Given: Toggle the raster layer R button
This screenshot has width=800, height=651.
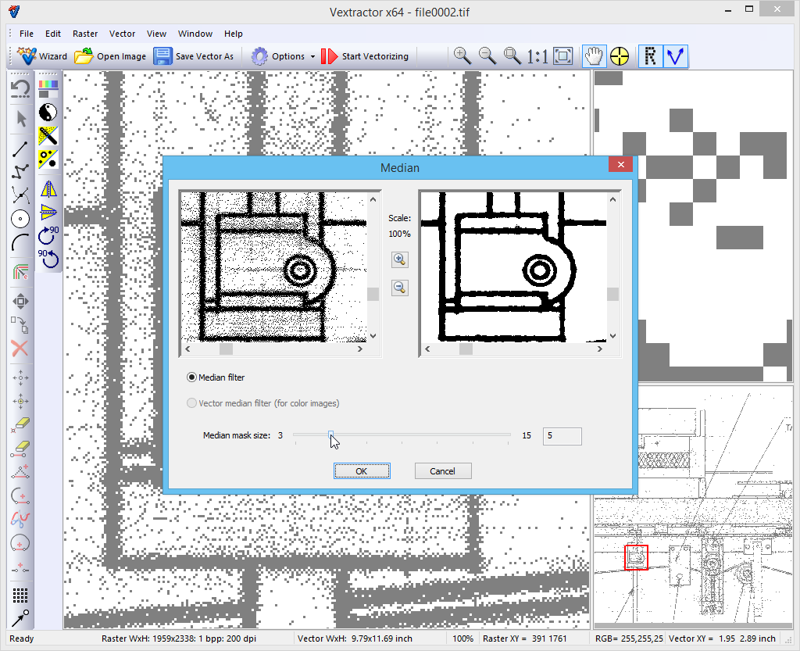Looking at the screenshot, I should tap(650, 56).
